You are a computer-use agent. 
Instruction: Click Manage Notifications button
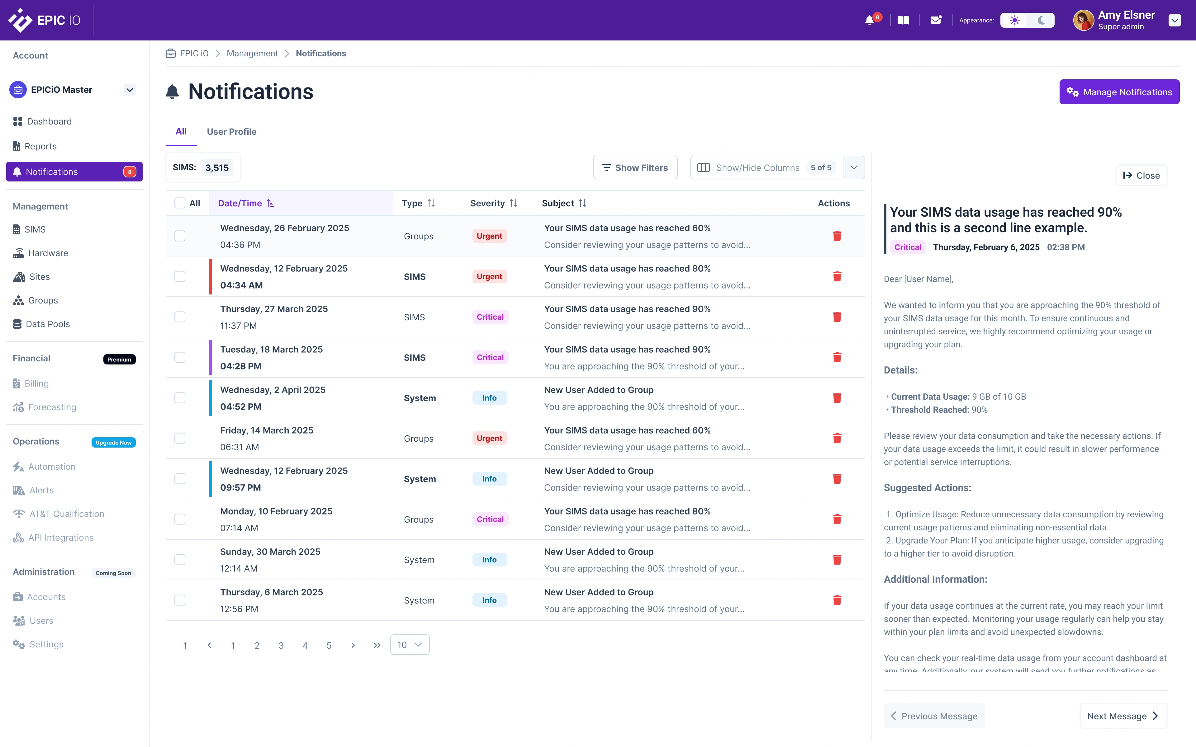pos(1119,92)
